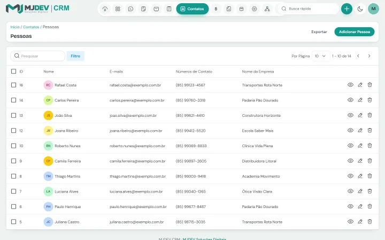The width and height of the screenshot is (385, 240).
Task: Edit Juliana Castro with the pencil icon
Action: (360, 222)
